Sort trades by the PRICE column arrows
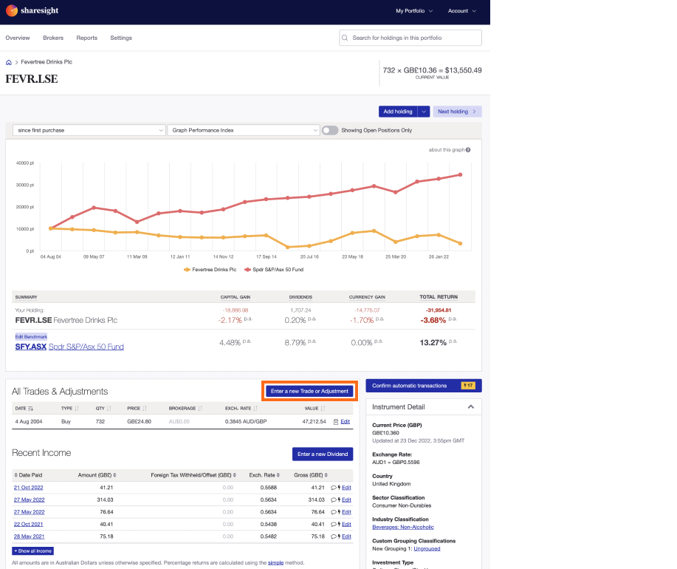The width and height of the screenshot is (677, 569). click(x=145, y=409)
